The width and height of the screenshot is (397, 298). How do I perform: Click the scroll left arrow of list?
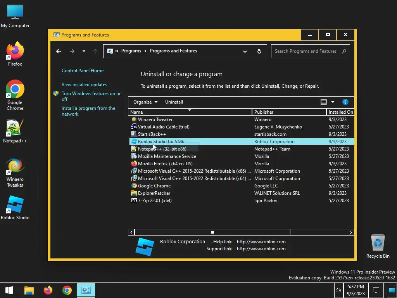tap(131, 232)
